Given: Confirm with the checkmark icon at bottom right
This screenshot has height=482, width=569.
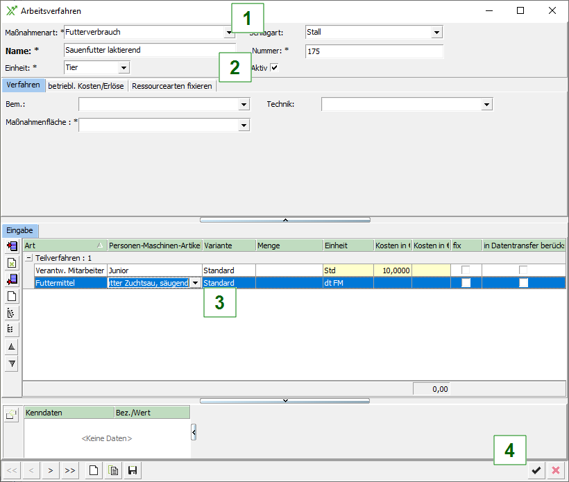Looking at the screenshot, I should 536,471.
